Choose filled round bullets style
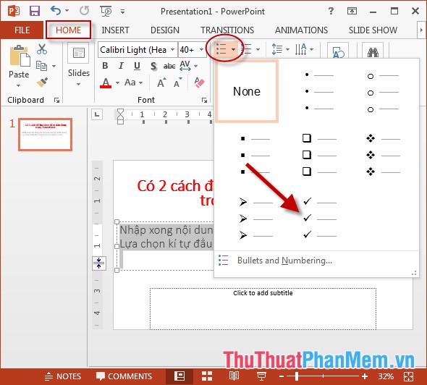The height and width of the screenshot is (385, 427). [x=319, y=91]
